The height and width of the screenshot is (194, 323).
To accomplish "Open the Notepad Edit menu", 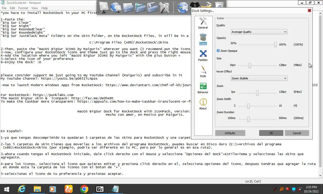I will point(12,8).
